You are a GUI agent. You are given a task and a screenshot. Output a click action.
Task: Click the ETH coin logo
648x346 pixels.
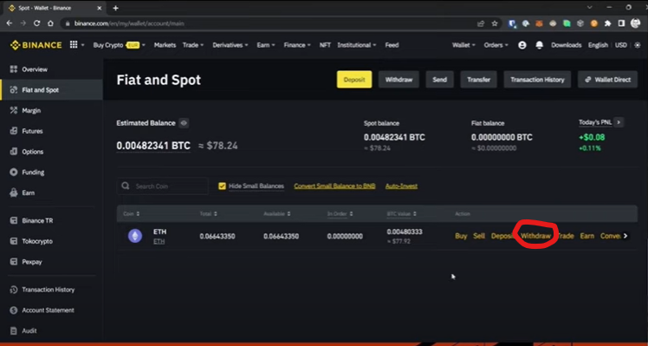click(135, 237)
